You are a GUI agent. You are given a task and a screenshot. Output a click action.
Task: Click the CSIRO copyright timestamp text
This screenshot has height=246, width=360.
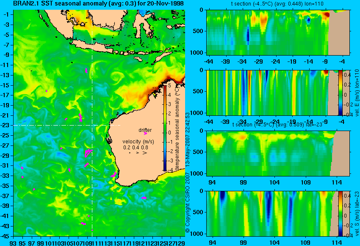(x=188, y=173)
